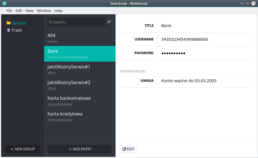Click the New Group button

23,149
